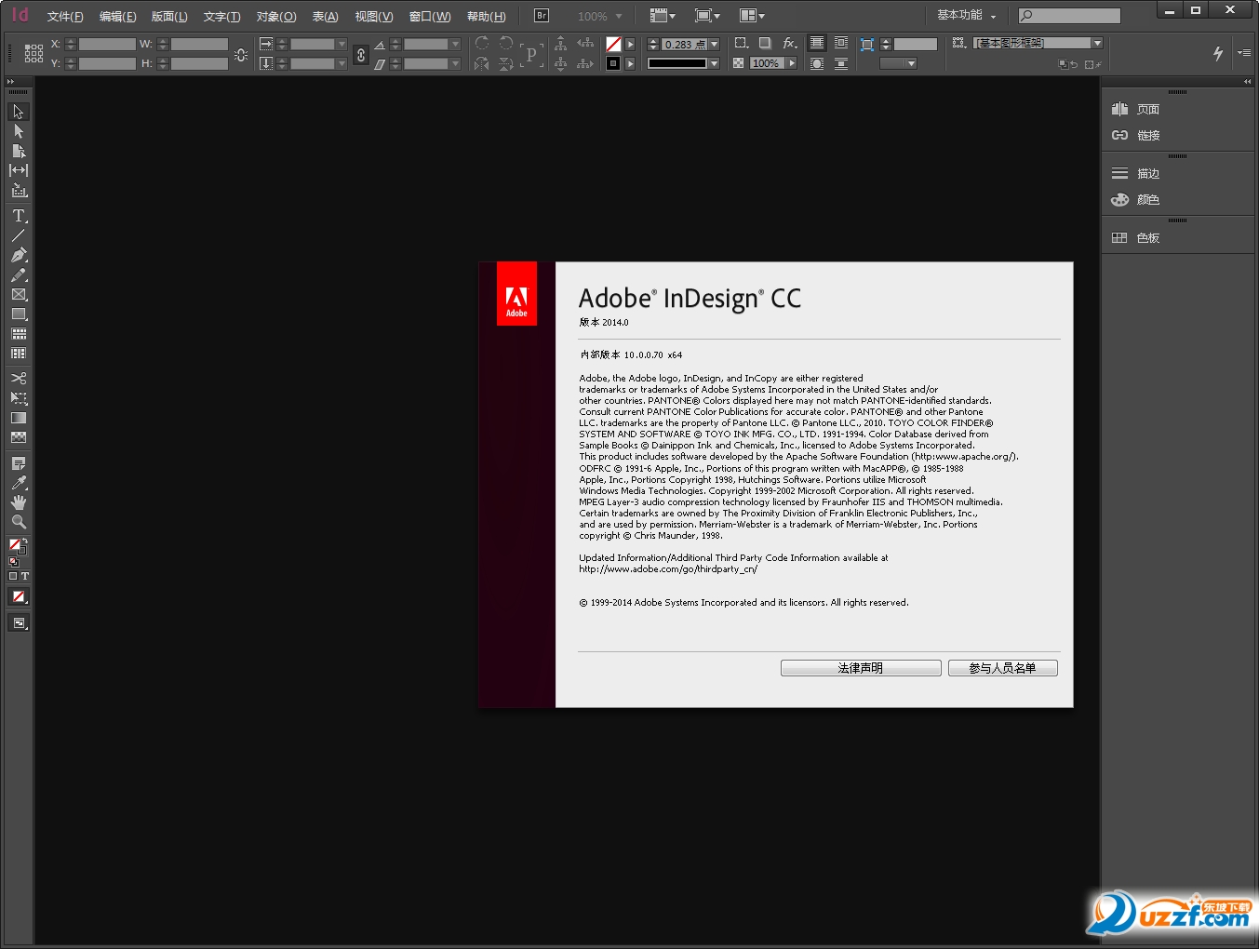
Task: Activate the Zoom magnifier tool
Action: tap(19, 522)
